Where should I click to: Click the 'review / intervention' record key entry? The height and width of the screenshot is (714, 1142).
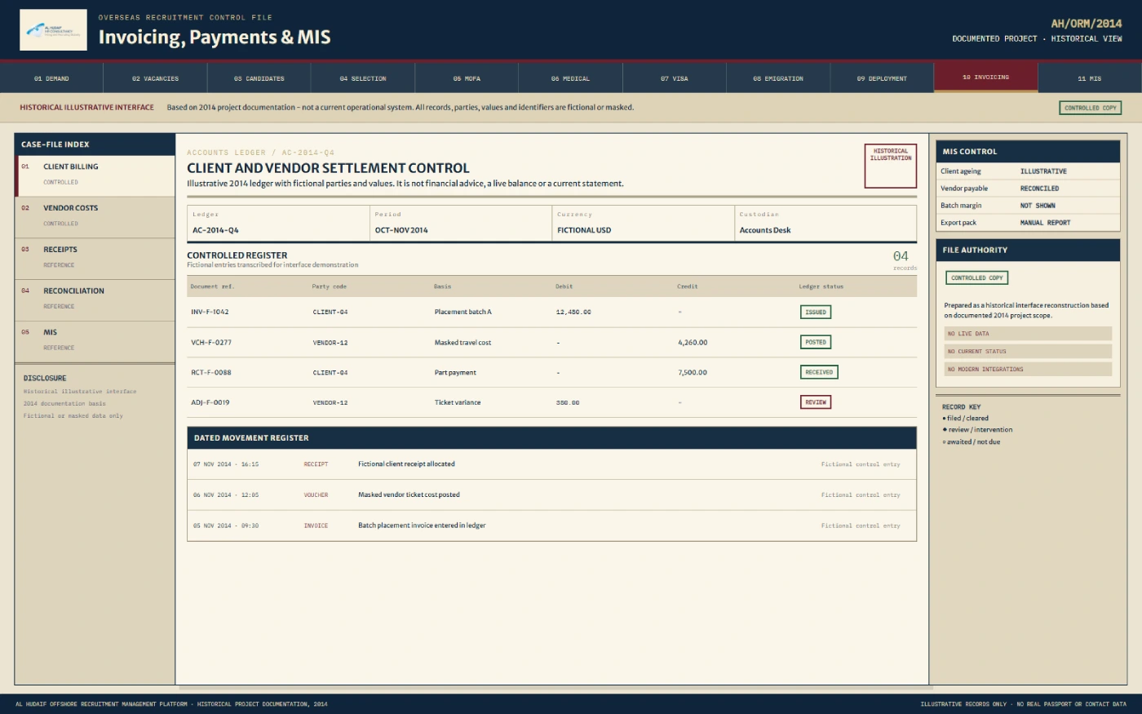[x=977, y=430]
